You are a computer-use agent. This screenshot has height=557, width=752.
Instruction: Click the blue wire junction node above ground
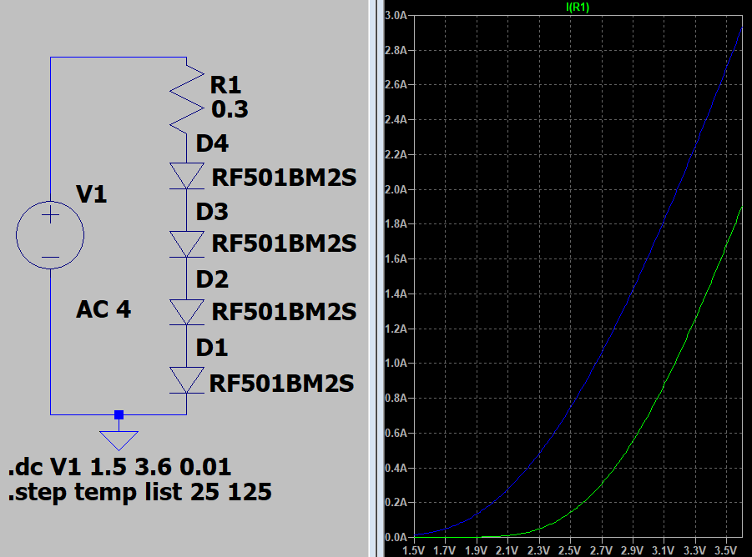click(119, 414)
